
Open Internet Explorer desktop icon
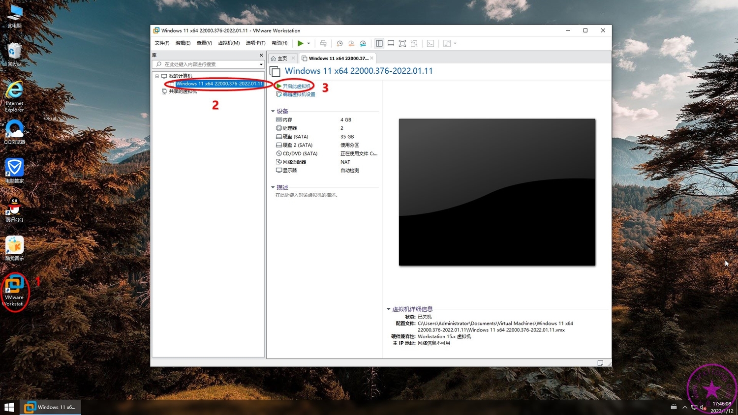(x=14, y=96)
